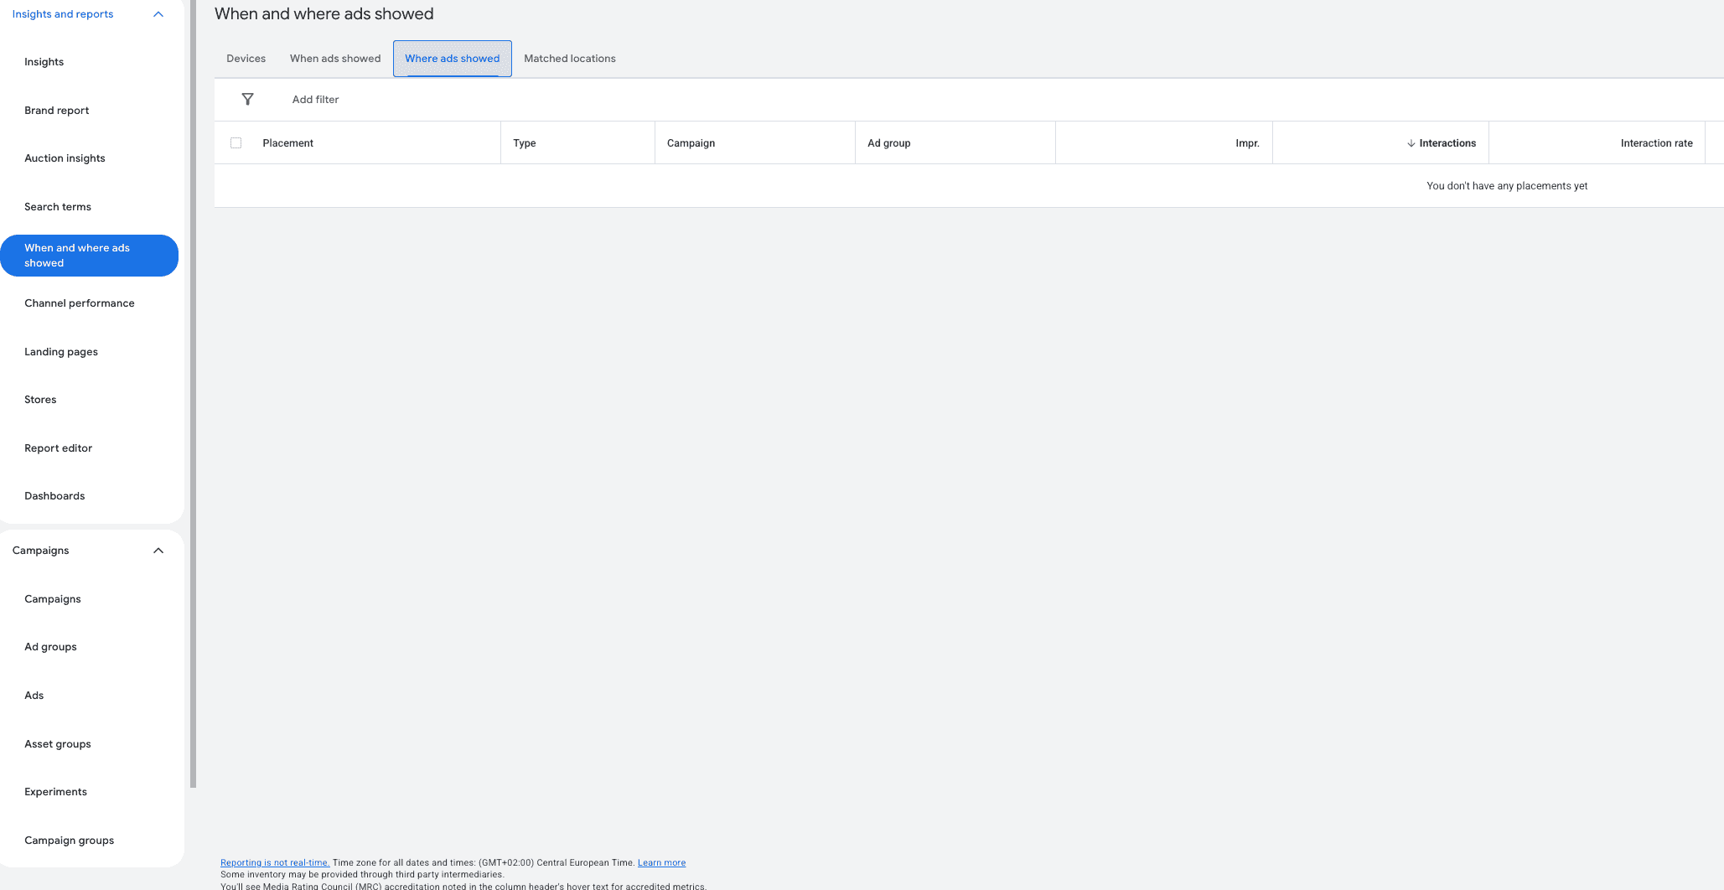
Task: Sort by the Interaction rate column
Action: pos(1656,143)
